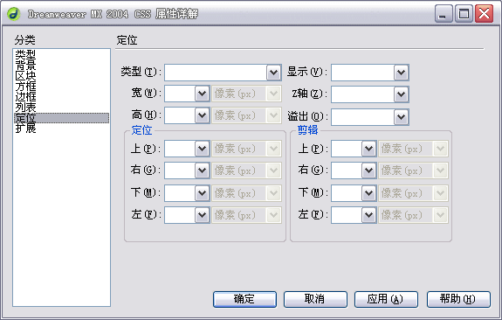Click the 取消 button

(315, 299)
